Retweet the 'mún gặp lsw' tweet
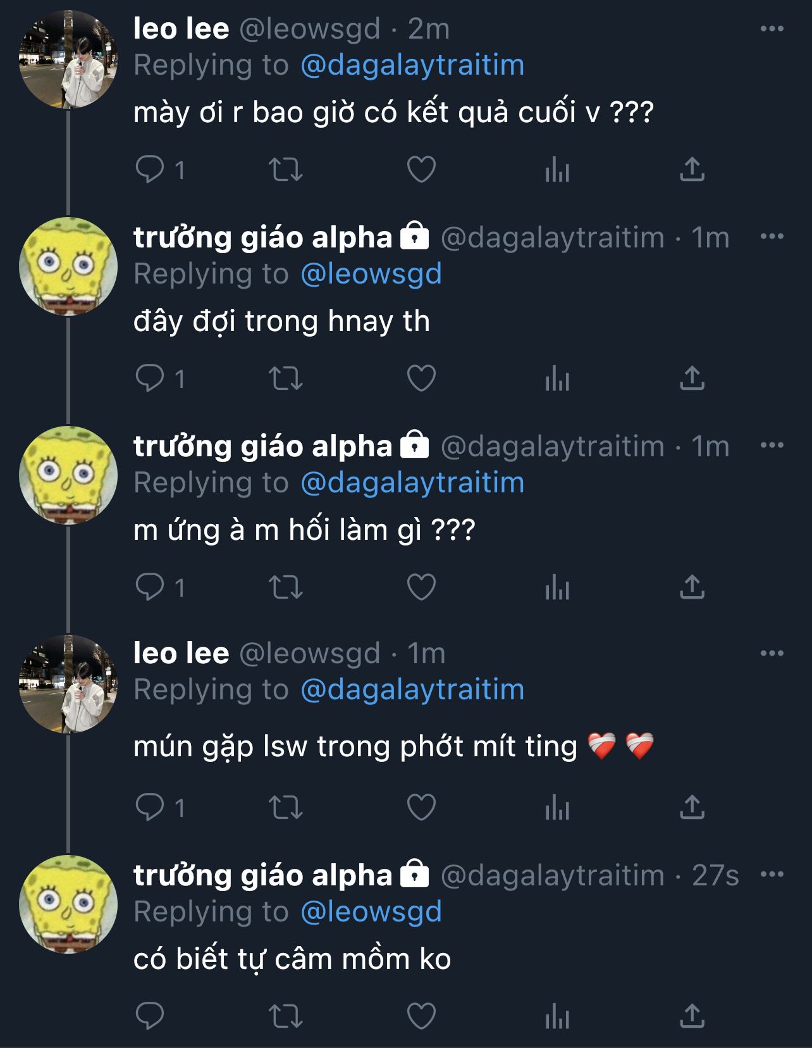 tap(286, 807)
